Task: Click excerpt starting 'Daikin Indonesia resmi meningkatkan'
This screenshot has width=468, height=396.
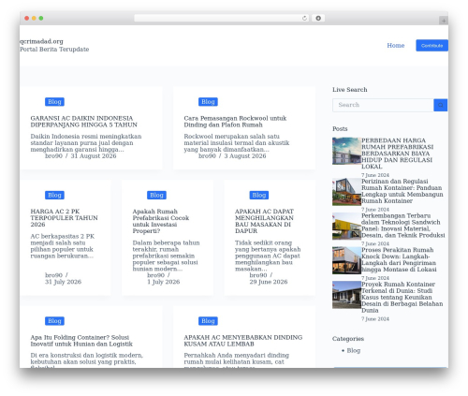Action: tap(86, 143)
